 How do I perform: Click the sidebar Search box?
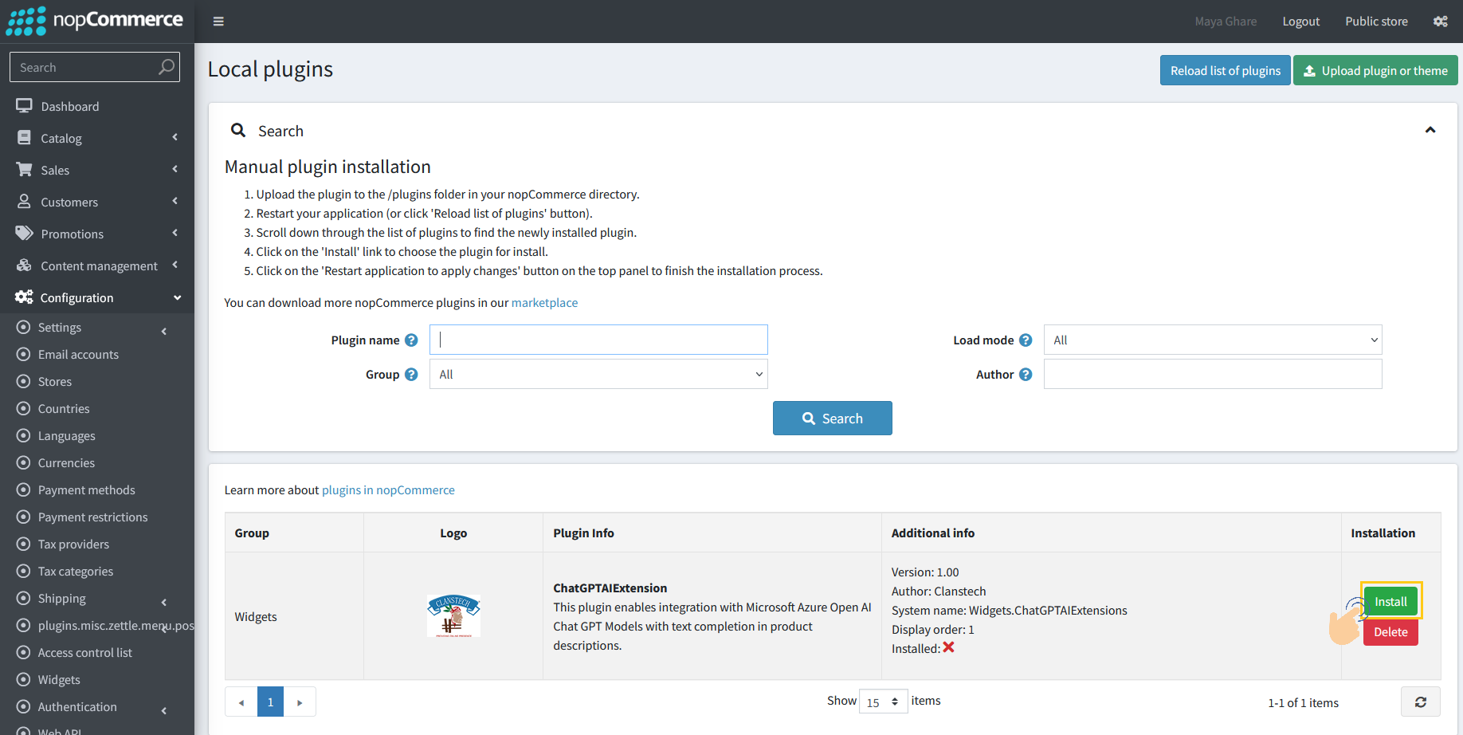[x=94, y=67]
